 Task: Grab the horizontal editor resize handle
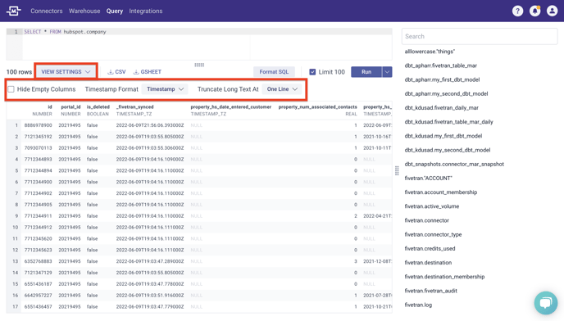tap(199, 65)
